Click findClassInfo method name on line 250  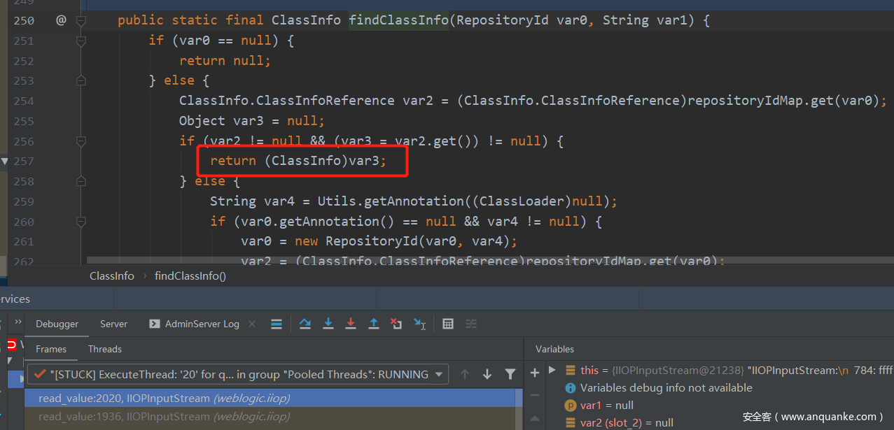pos(398,20)
